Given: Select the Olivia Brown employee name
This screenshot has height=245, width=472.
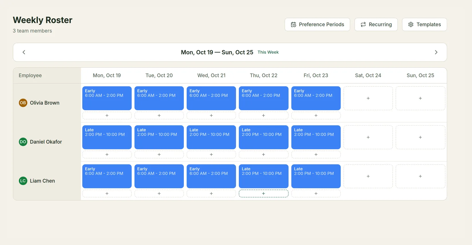Looking at the screenshot, I should pos(45,103).
